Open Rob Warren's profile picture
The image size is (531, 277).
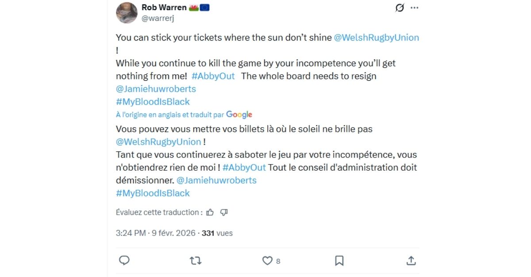(x=127, y=12)
